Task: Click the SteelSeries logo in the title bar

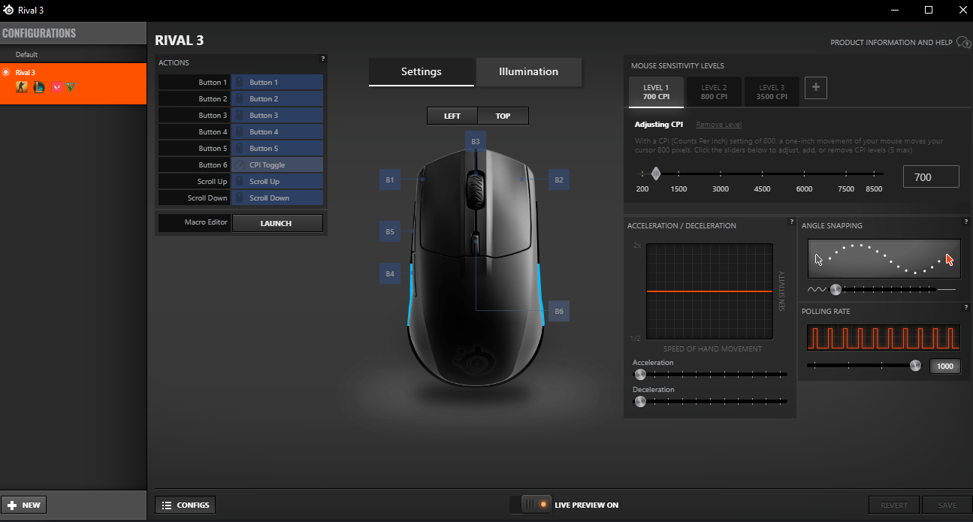Action: (8, 10)
